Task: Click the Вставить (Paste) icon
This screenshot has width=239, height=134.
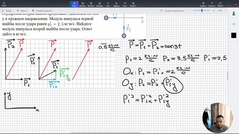Action: [x=203, y=4]
